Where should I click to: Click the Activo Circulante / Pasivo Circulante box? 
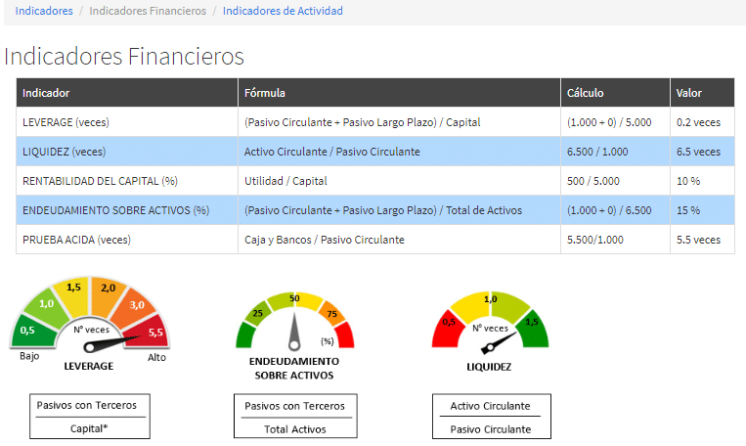coord(491,417)
